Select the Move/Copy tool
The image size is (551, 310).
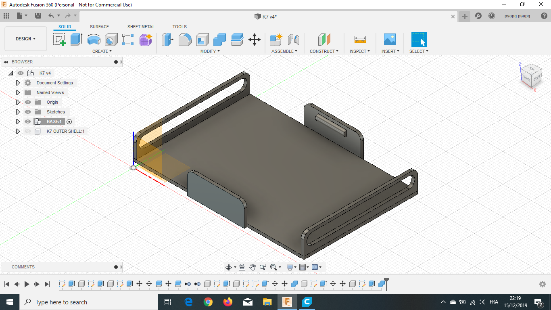[254, 40]
